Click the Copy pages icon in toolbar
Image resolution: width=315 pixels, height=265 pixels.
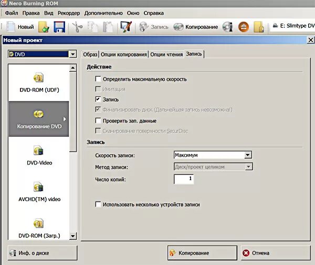[92, 27]
